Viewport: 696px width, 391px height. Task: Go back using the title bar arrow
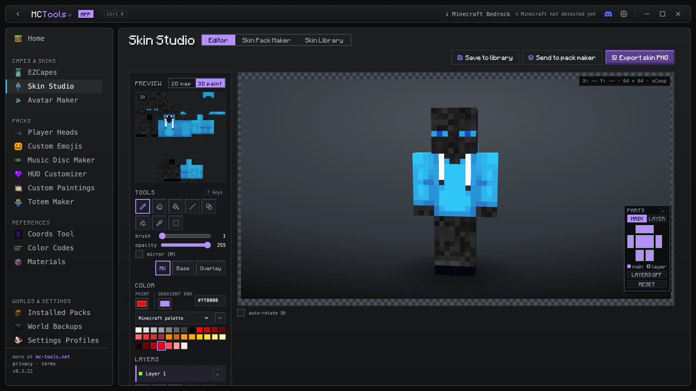tap(18, 14)
